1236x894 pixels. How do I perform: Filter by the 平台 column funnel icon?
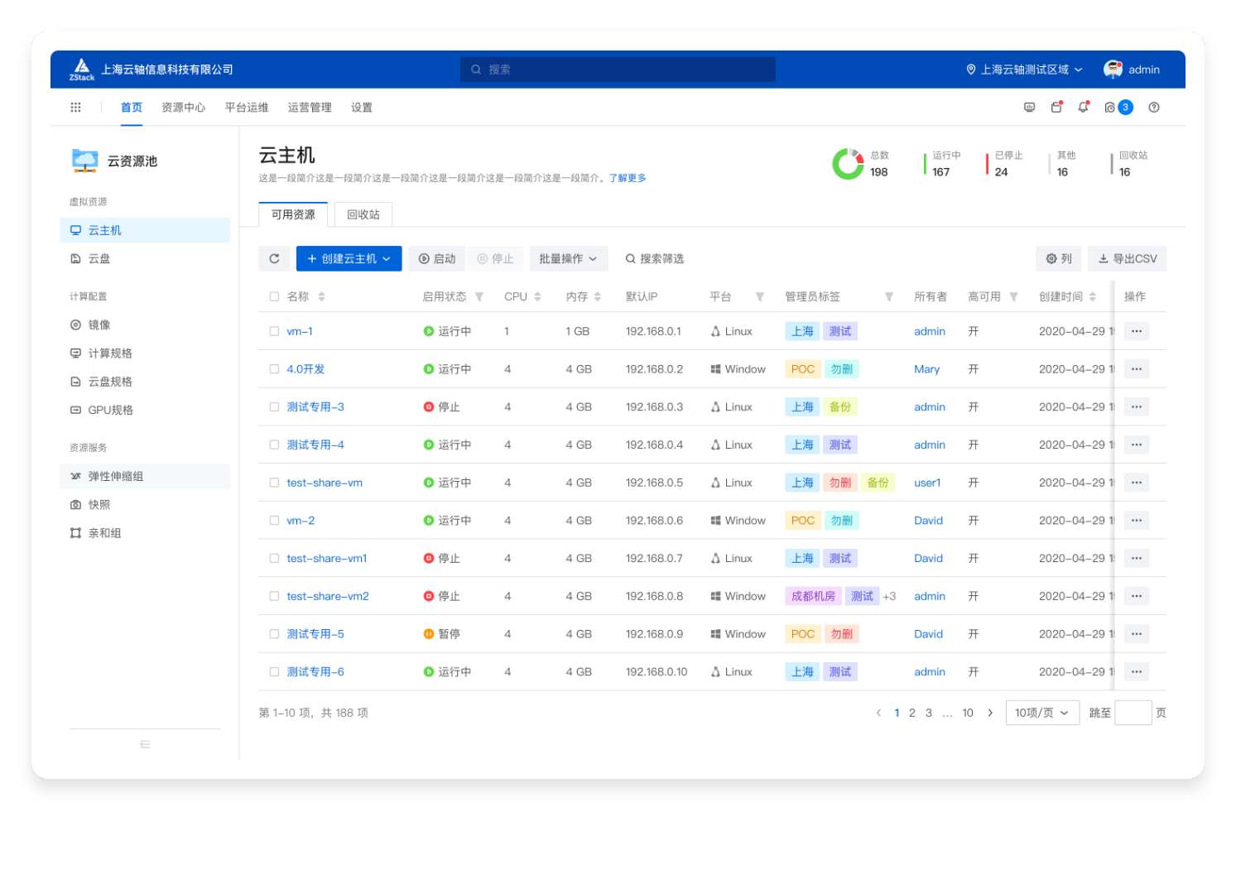[759, 297]
